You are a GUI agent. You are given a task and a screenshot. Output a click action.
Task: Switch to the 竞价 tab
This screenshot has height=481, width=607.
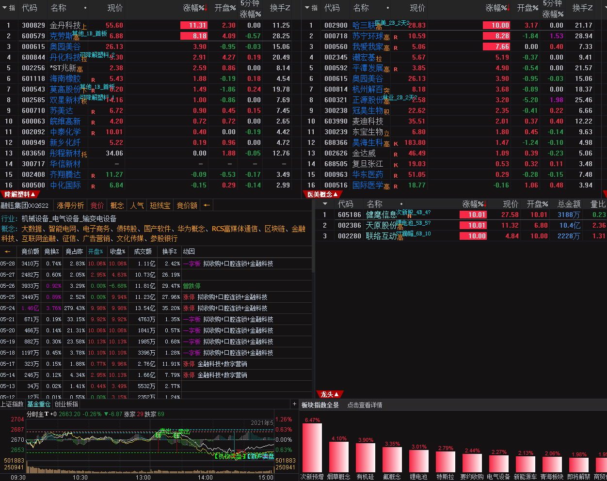tap(97, 205)
